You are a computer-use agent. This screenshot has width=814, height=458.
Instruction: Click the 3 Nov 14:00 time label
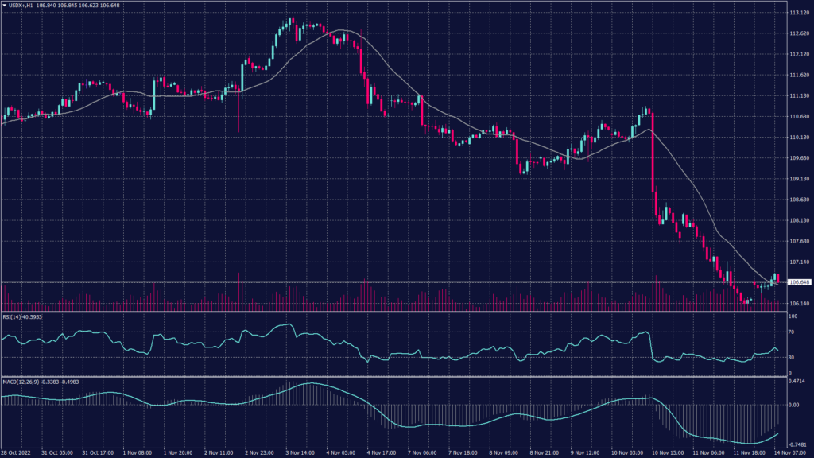[301, 452]
